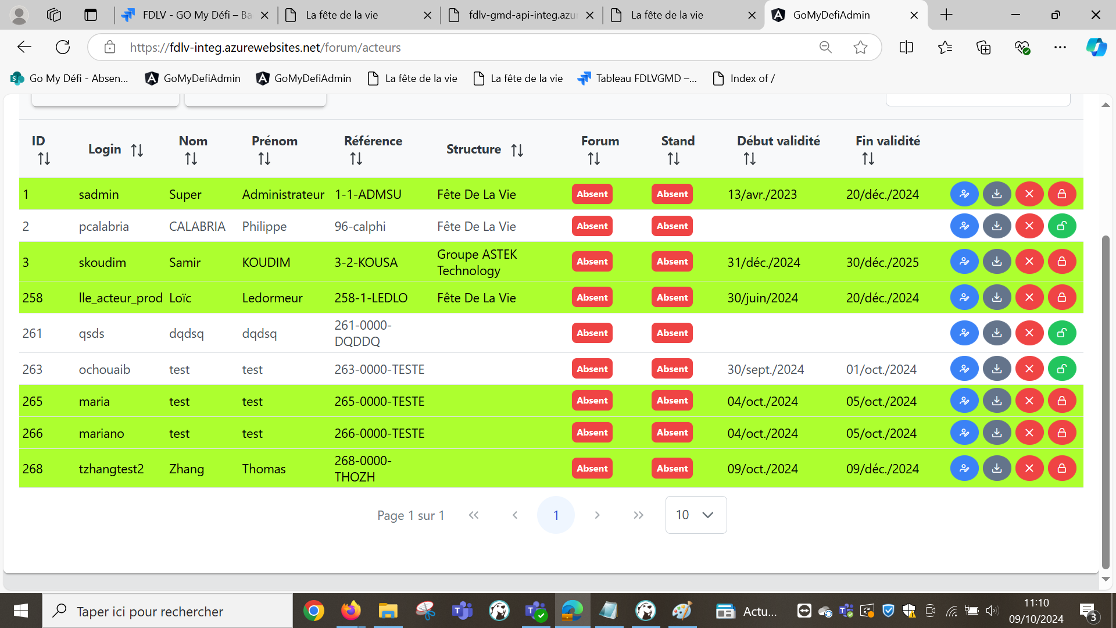Click the page vertical scrollbar thumb

pyautogui.click(x=1106, y=401)
